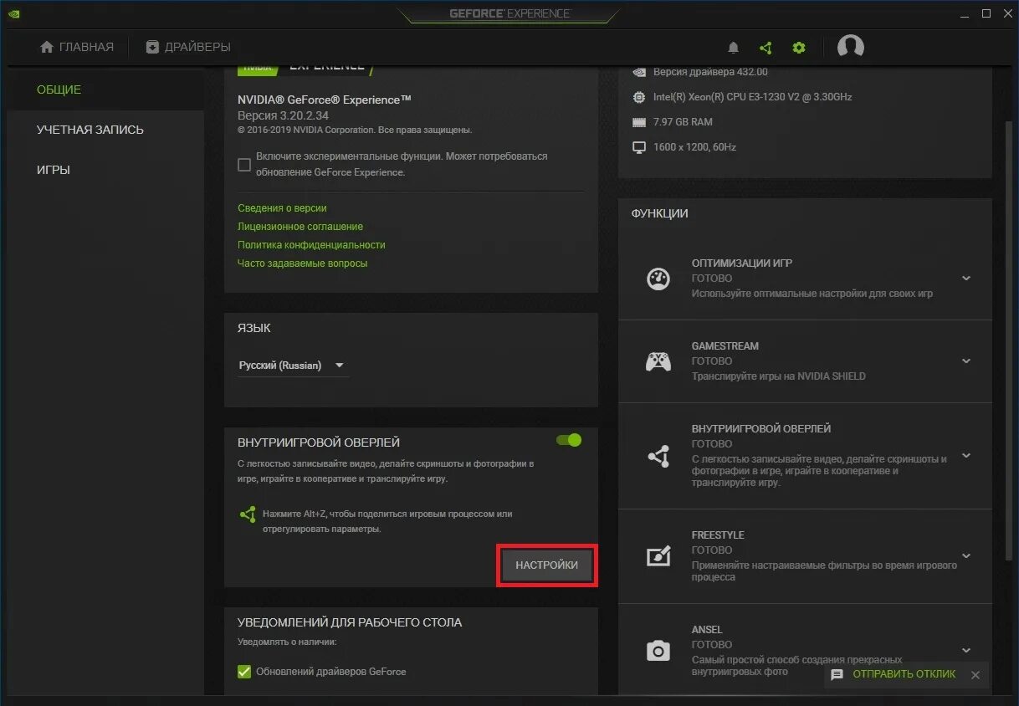The height and width of the screenshot is (706, 1019).
Task: Click the version text Версия 3.20.2.34
Action: [x=283, y=115]
